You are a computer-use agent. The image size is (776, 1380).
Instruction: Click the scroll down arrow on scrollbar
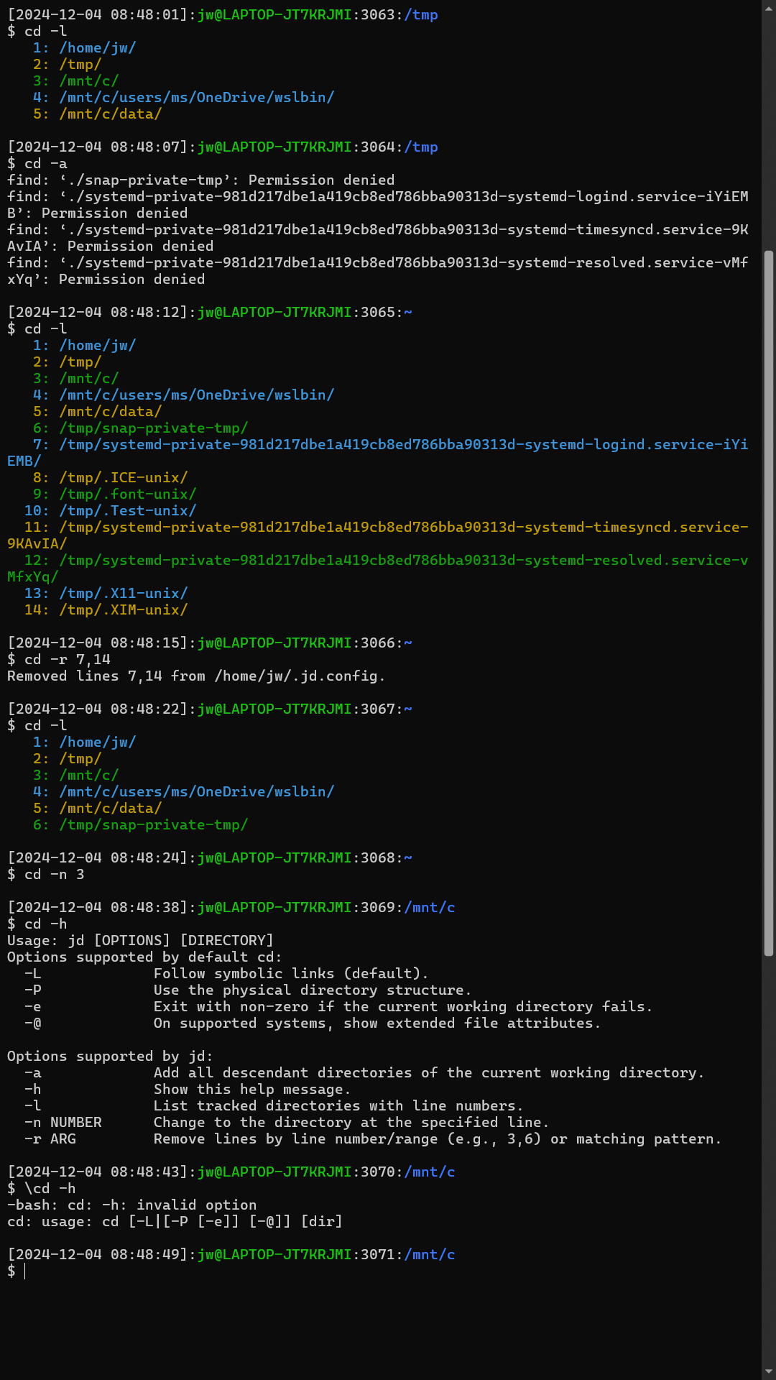coord(768,1372)
